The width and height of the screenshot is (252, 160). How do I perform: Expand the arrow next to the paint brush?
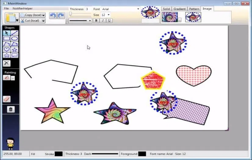click(x=13, y=78)
